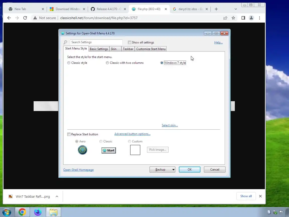Click the Action Center flag tray icon

[x=281, y=212]
